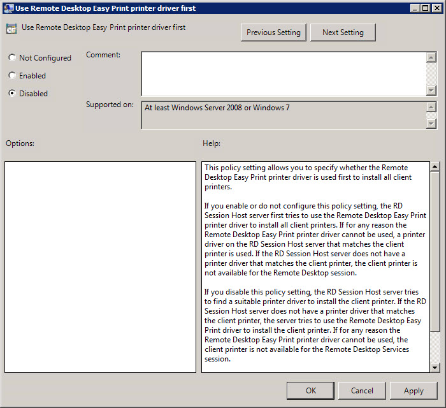Click the Supported on scroll down arrow

pyautogui.click(x=431, y=124)
